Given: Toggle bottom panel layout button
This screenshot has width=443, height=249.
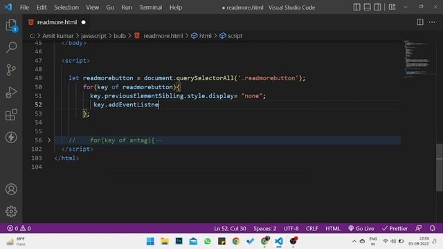Looking at the screenshot, I should click(x=367, y=7).
